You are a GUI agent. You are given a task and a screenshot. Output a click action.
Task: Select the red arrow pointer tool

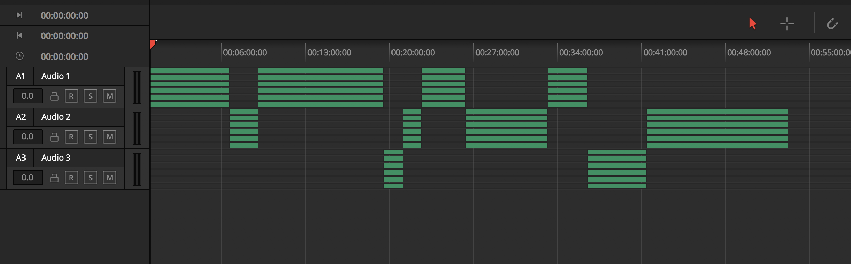tap(753, 23)
